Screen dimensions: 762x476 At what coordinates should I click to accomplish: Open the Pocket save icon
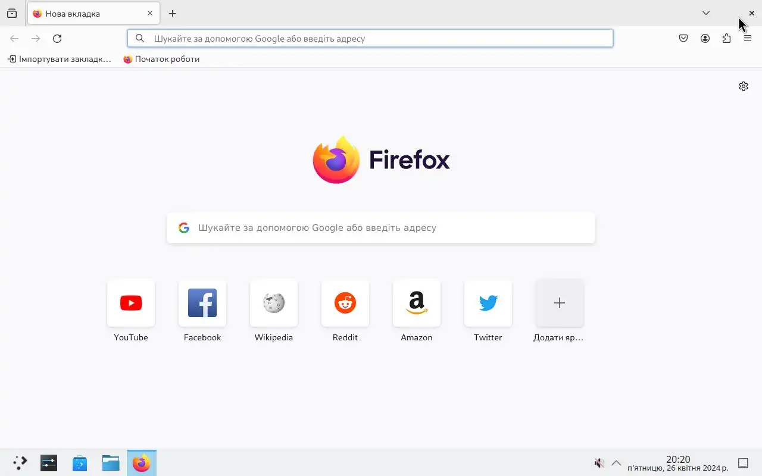(x=683, y=39)
